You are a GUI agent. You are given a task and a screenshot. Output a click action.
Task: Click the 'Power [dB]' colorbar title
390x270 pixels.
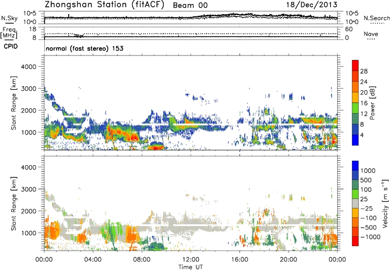[372, 103]
